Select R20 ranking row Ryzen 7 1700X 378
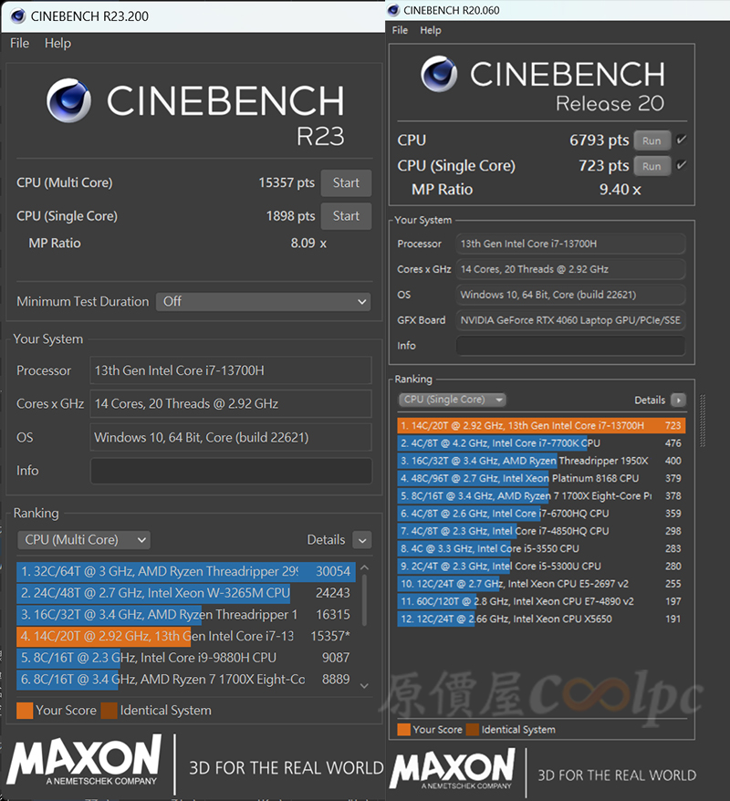Screen dimensions: 730x801 click(541, 495)
